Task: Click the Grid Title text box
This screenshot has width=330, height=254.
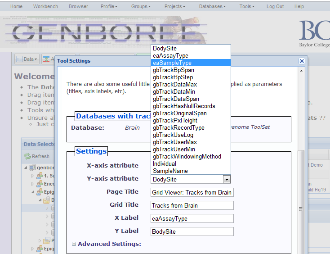Action: 192,205
